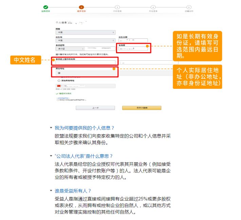Collapse the 我为何要提供我的个人信息 triangle

[51, 127]
